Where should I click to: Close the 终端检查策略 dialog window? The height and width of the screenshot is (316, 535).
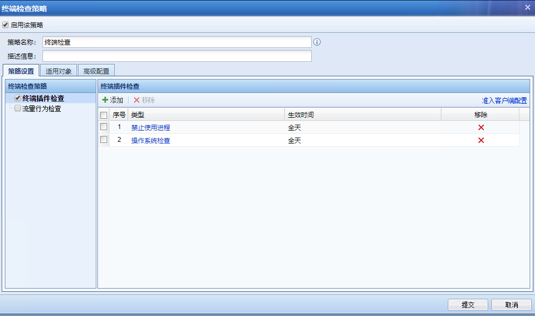pos(527,8)
